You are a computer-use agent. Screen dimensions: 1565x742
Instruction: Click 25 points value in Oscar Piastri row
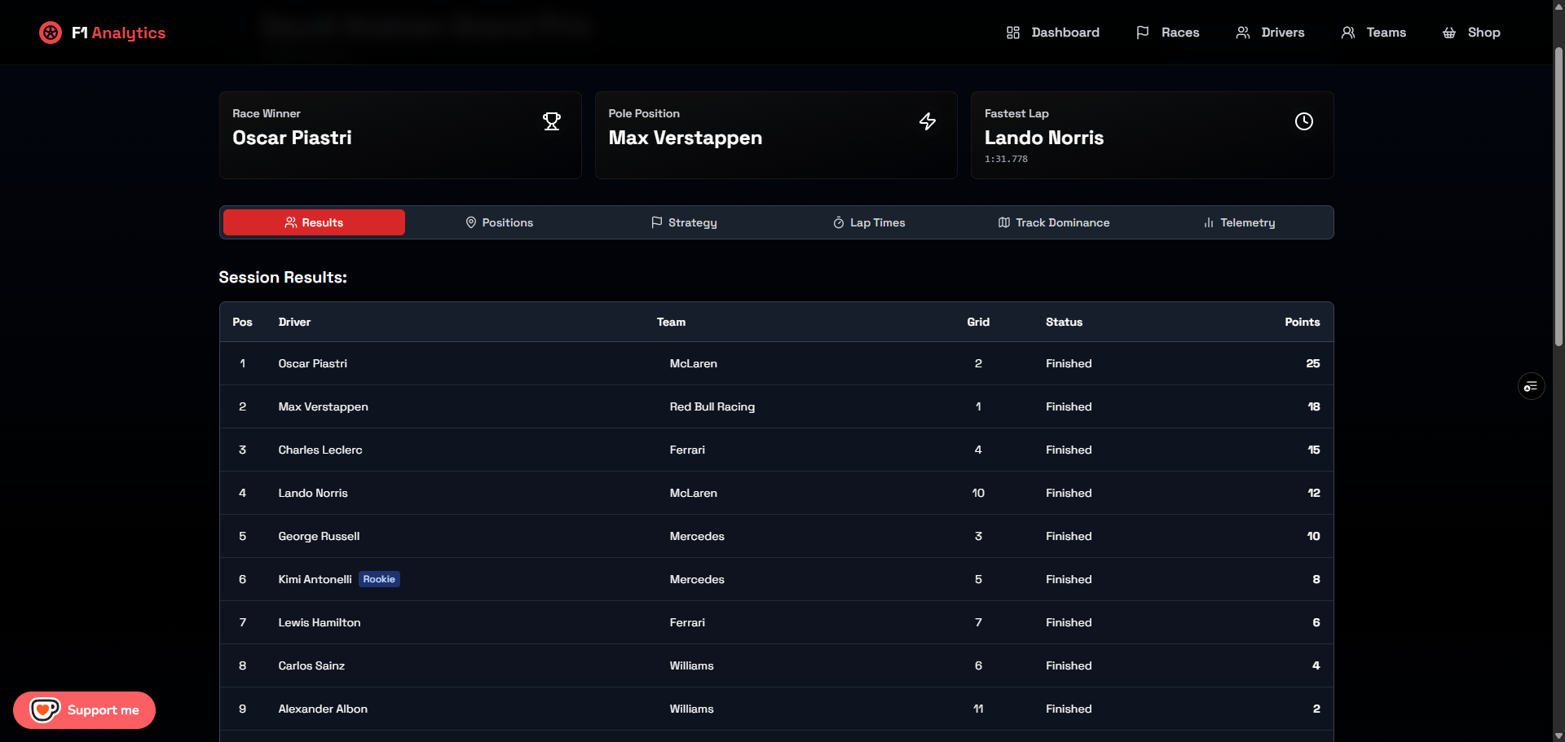coord(1312,363)
